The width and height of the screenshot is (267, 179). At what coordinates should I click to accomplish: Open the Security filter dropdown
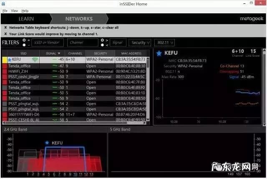point(140,43)
